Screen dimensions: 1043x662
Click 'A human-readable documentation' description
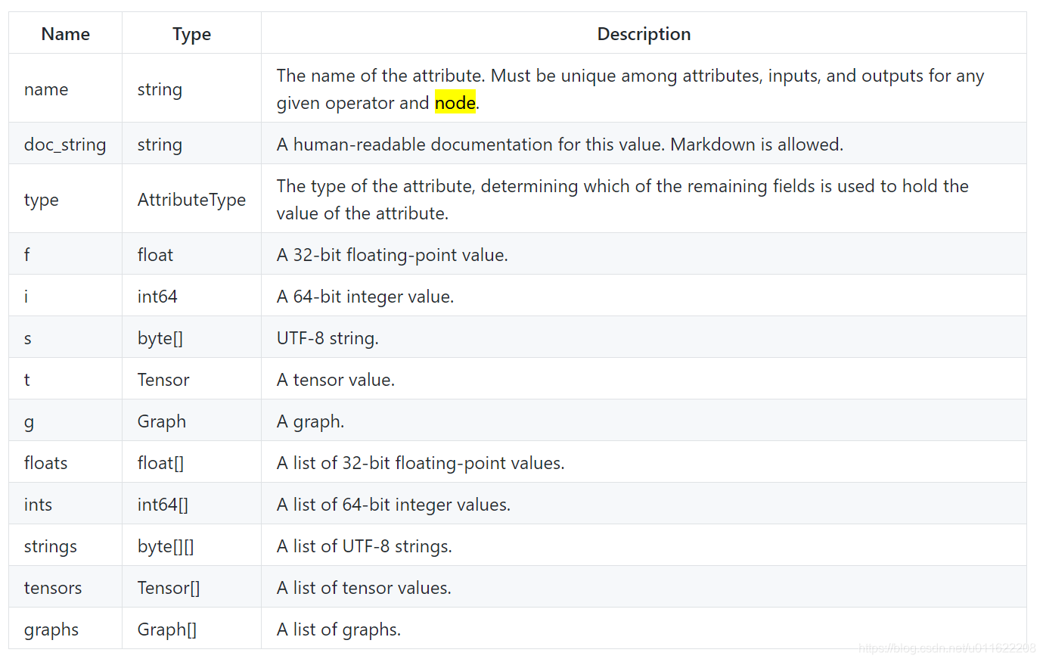[560, 145]
